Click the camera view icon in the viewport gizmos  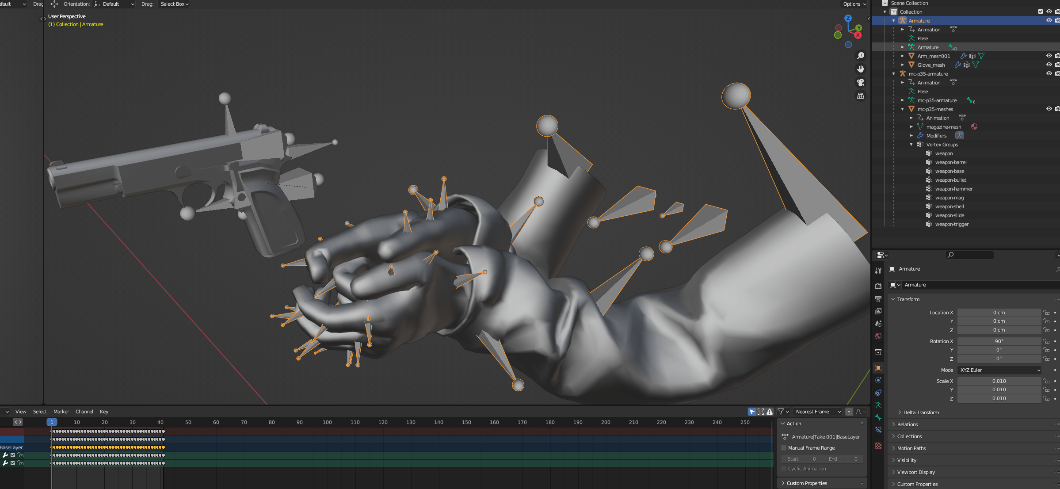860,82
